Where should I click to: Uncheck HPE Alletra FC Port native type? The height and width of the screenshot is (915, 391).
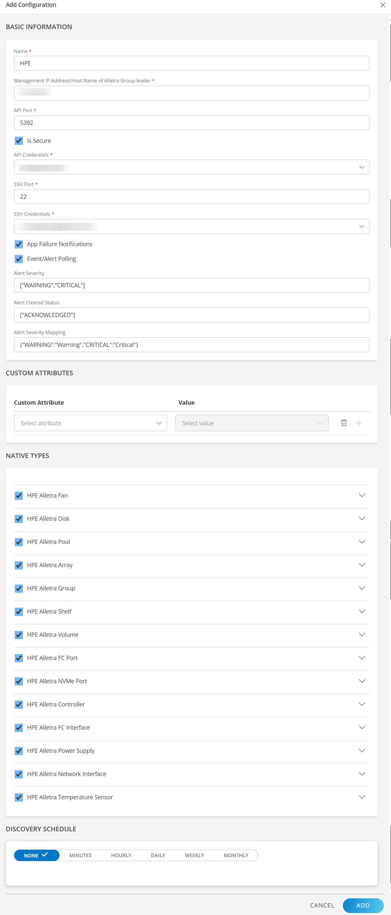(19, 658)
